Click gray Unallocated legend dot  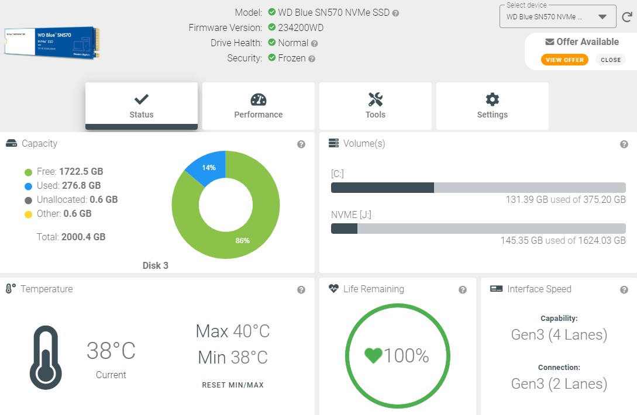pos(29,200)
